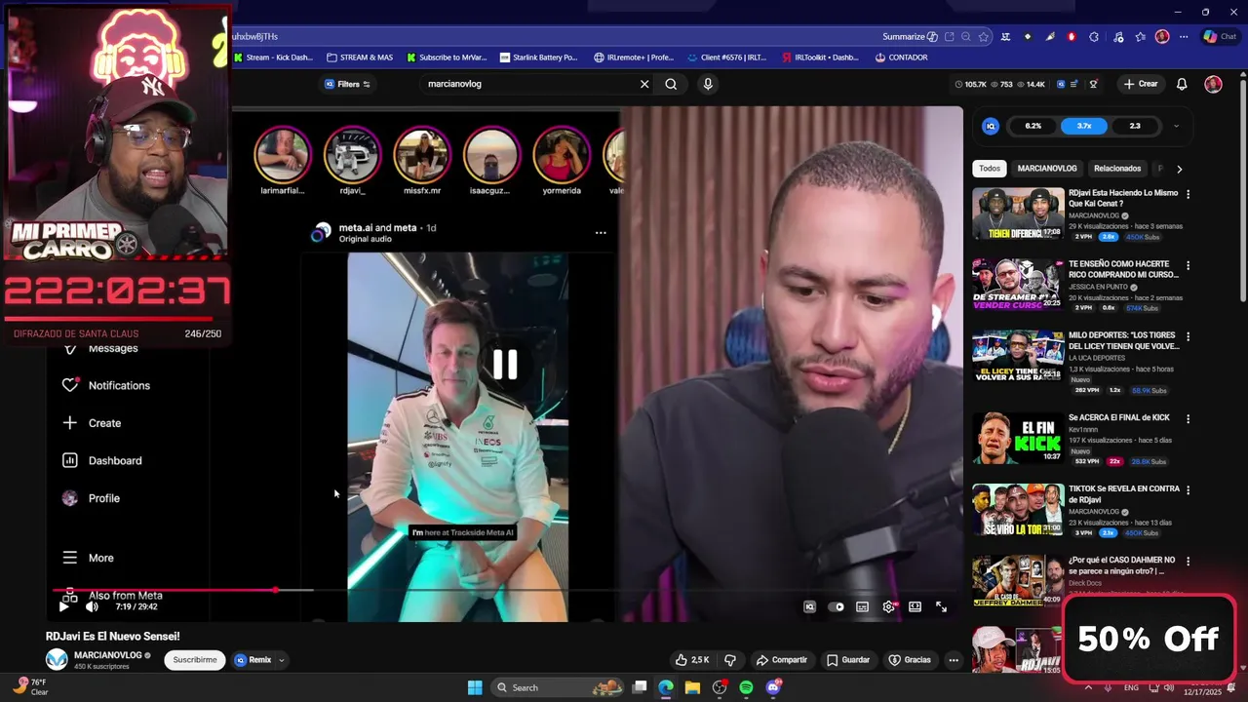The image size is (1248, 702).
Task: Play the video with the play icon
Action: tap(63, 606)
